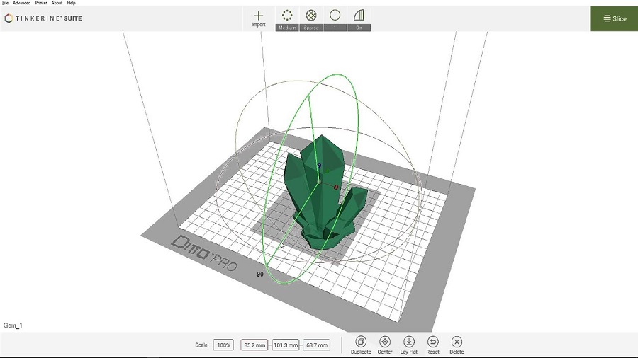Click the Import plus icon
Image resolution: width=638 pixels, height=358 pixels.
(x=258, y=16)
